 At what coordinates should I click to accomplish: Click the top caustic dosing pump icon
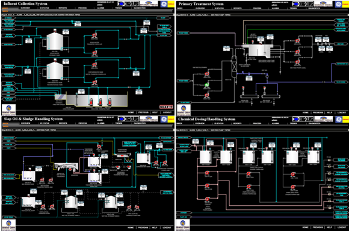click(x=207, y=173)
